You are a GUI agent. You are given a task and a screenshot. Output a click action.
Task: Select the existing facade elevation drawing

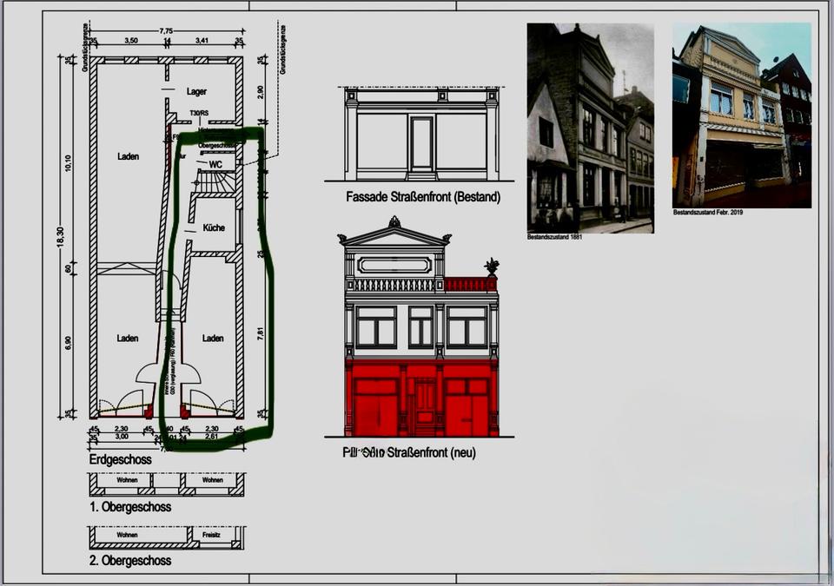(421, 133)
